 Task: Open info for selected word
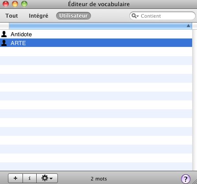click(x=30, y=178)
